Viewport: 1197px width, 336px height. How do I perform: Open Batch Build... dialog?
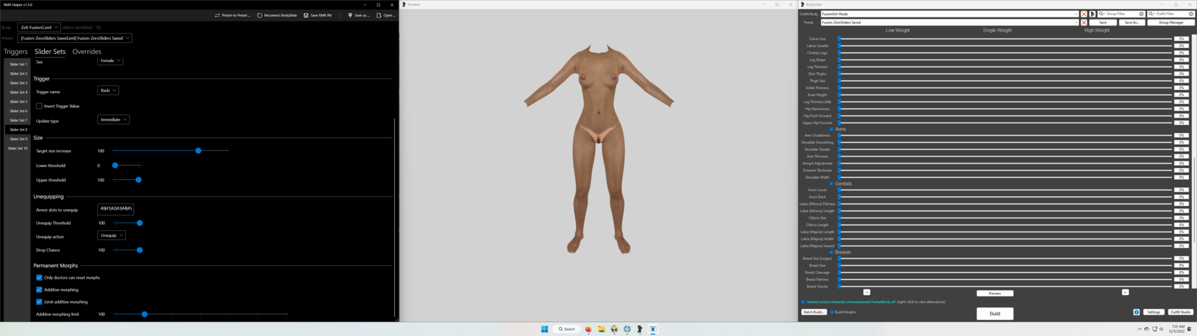pos(814,312)
